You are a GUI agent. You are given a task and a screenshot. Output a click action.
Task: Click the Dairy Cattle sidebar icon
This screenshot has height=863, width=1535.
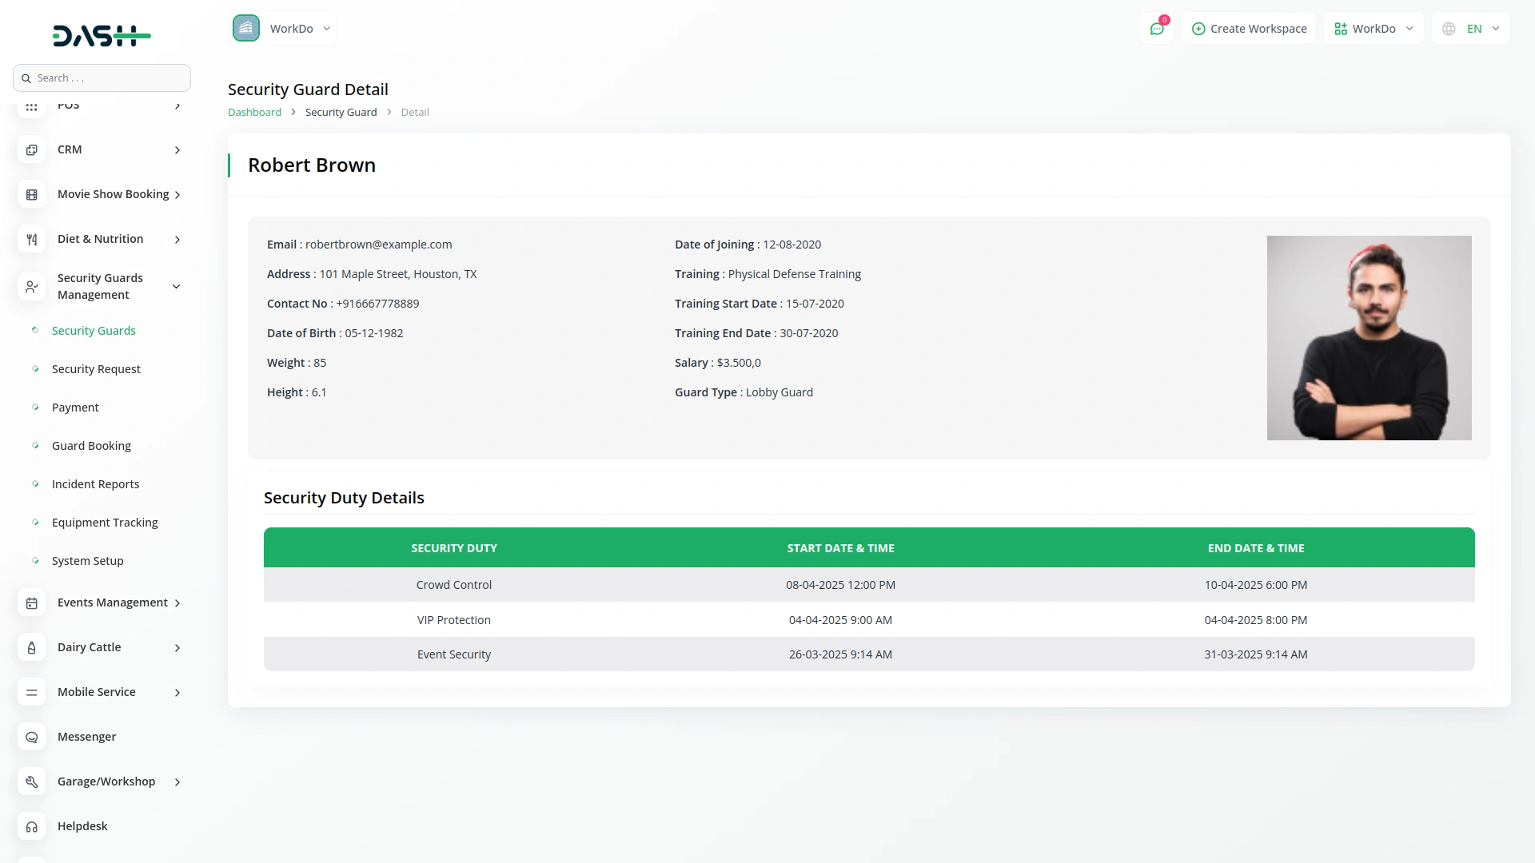[31, 648]
